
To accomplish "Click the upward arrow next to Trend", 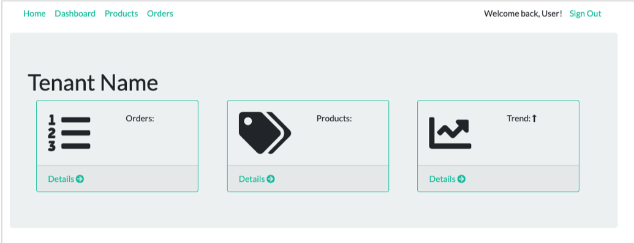I will pyautogui.click(x=534, y=119).
